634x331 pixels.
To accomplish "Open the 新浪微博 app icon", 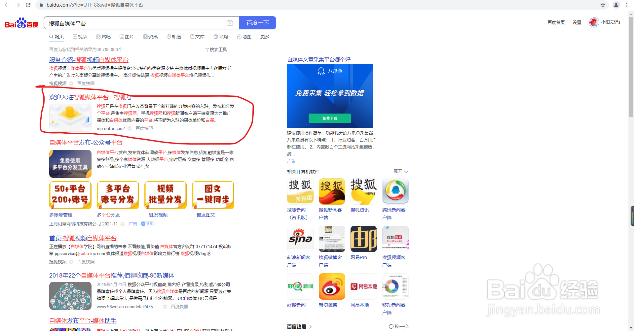I will (x=332, y=286).
